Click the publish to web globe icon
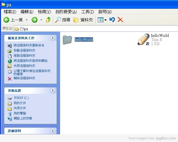This screenshot has height=142, width=178. 10,61
